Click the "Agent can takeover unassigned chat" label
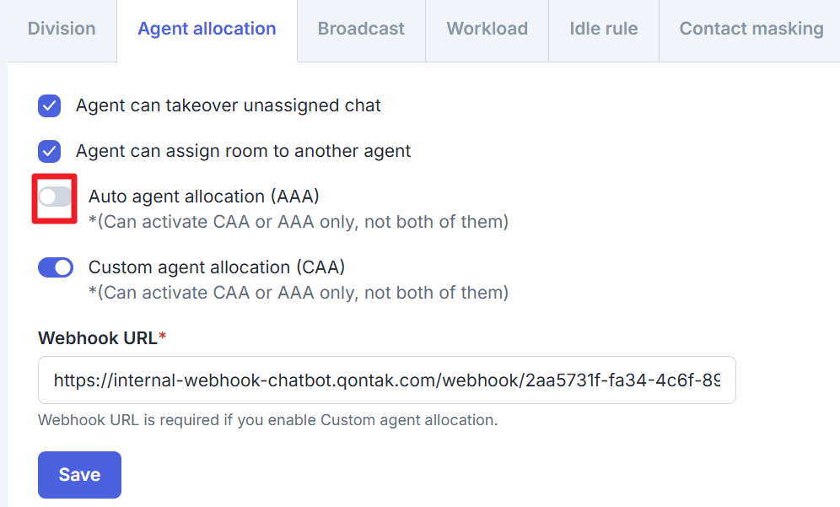Image resolution: width=840 pixels, height=507 pixels. [x=228, y=106]
